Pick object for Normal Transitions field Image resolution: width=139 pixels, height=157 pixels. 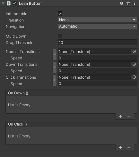pyautogui.click(x=134, y=51)
